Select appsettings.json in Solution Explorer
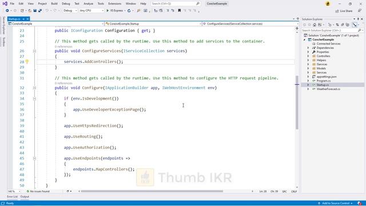The width and height of the screenshot is (366, 206). point(327,77)
